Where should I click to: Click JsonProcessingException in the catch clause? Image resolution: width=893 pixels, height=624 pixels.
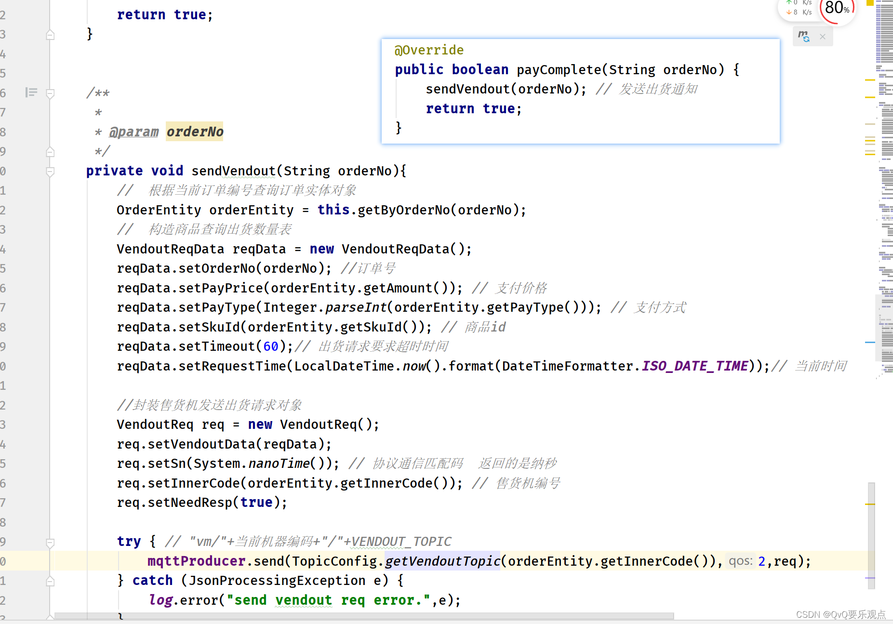(277, 581)
